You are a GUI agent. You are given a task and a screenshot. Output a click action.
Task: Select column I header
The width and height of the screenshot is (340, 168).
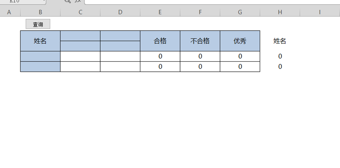tap(320, 12)
